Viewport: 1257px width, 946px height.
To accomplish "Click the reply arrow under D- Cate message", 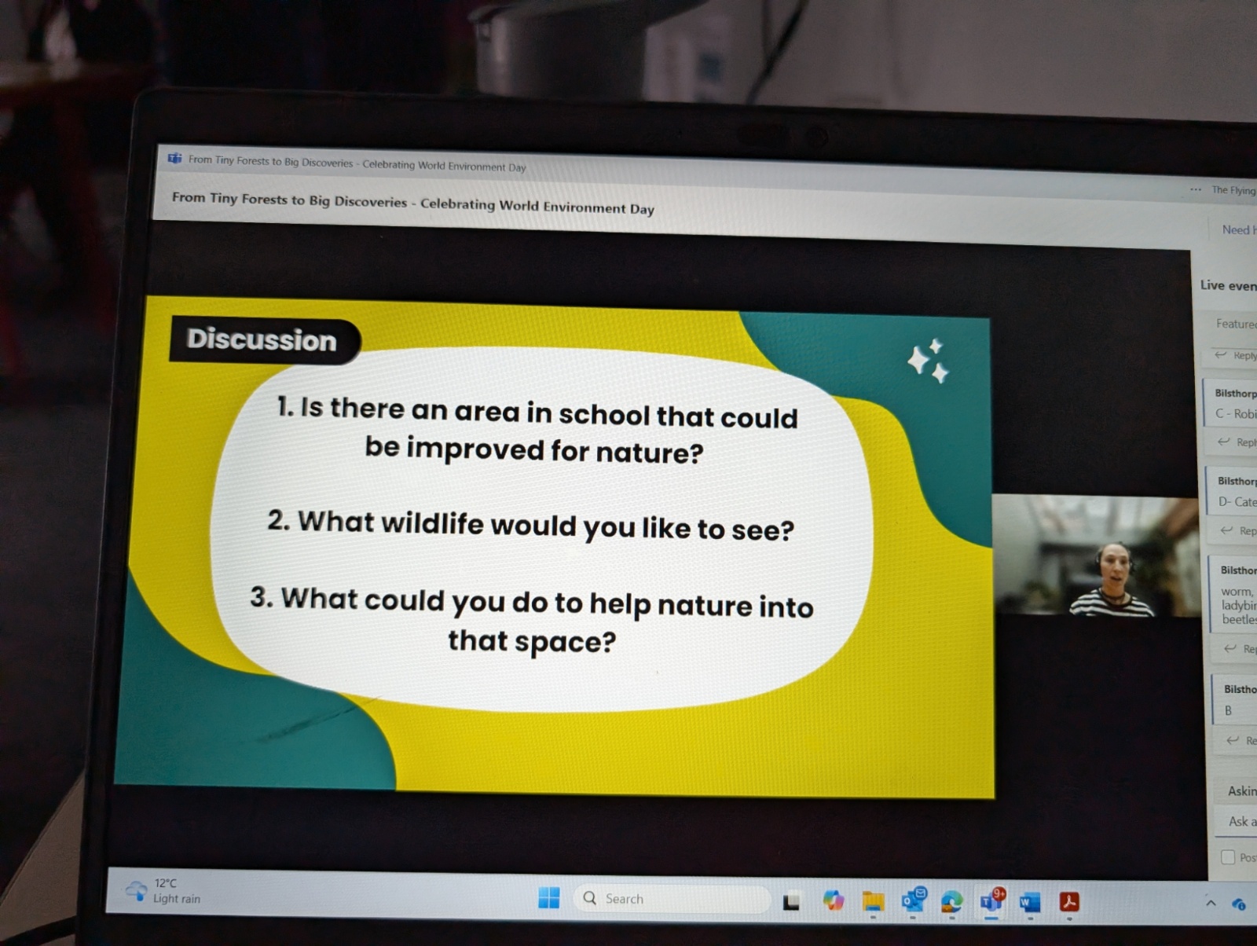I will [1226, 530].
